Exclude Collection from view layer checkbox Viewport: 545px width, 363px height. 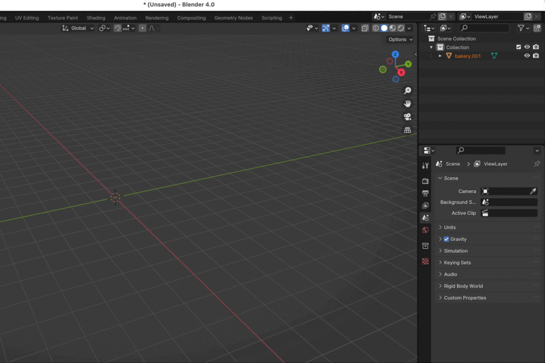518,47
